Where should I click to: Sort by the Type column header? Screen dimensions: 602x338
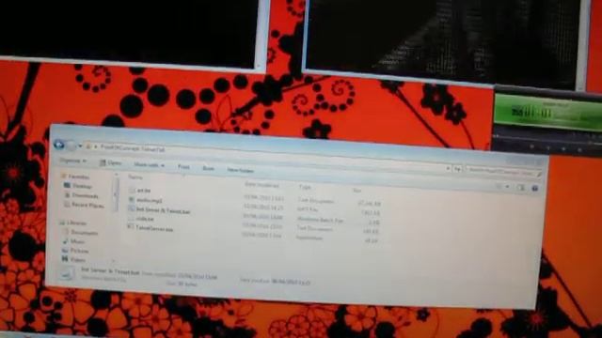click(x=305, y=187)
